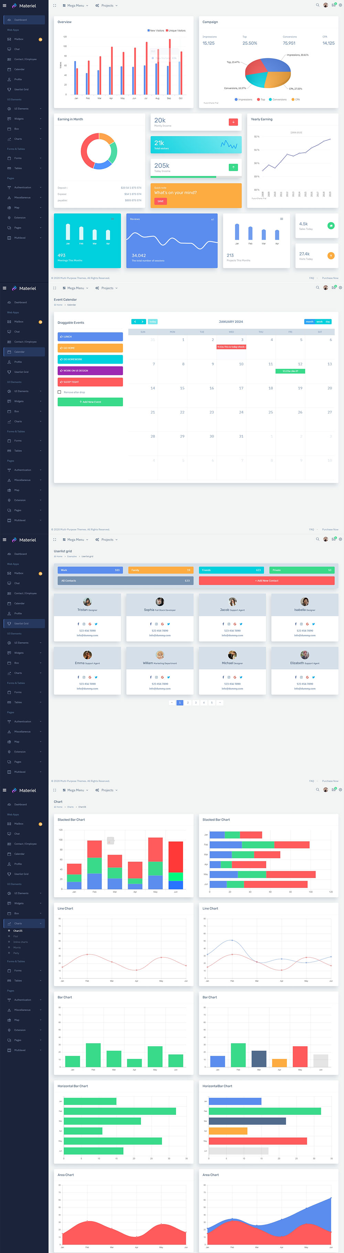
Task: Expand UI Elements in the dashboard page sidebar
Action: point(24,108)
